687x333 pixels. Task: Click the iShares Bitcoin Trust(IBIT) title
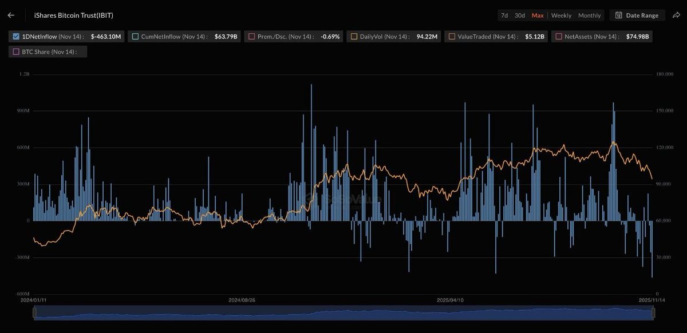tap(74, 15)
